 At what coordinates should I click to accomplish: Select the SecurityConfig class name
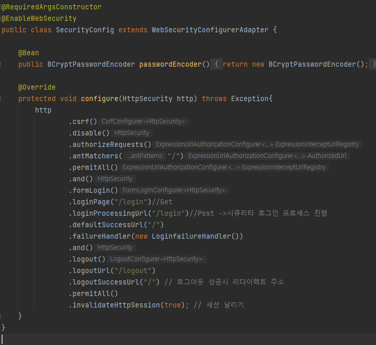coord(85,30)
